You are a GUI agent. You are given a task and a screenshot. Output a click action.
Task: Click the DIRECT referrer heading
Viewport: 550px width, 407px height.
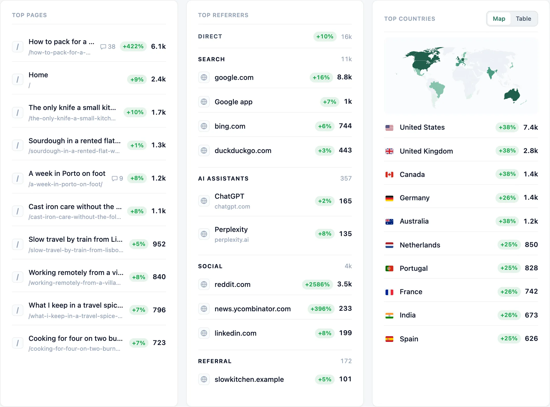click(210, 36)
